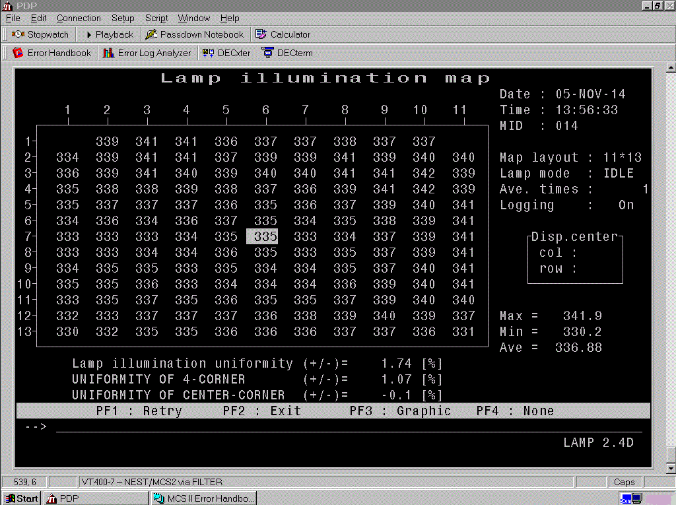Open the Help menu
Viewport: 676px width, 505px height.
coord(230,18)
